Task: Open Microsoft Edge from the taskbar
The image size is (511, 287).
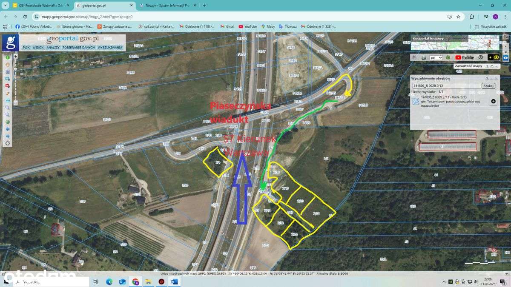Action: coord(109,281)
